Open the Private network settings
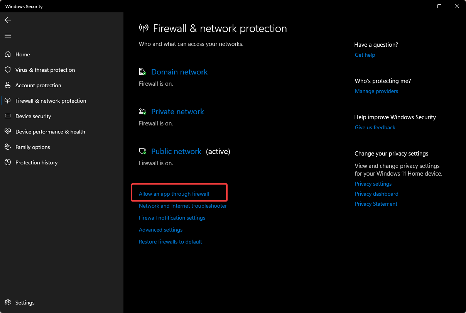The image size is (466, 313). (177, 112)
